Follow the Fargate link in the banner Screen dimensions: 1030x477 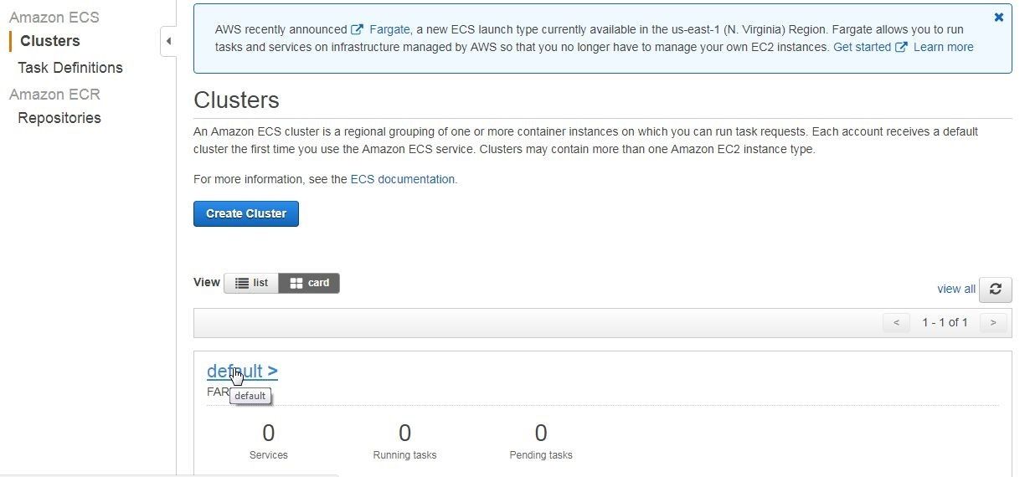pos(389,29)
